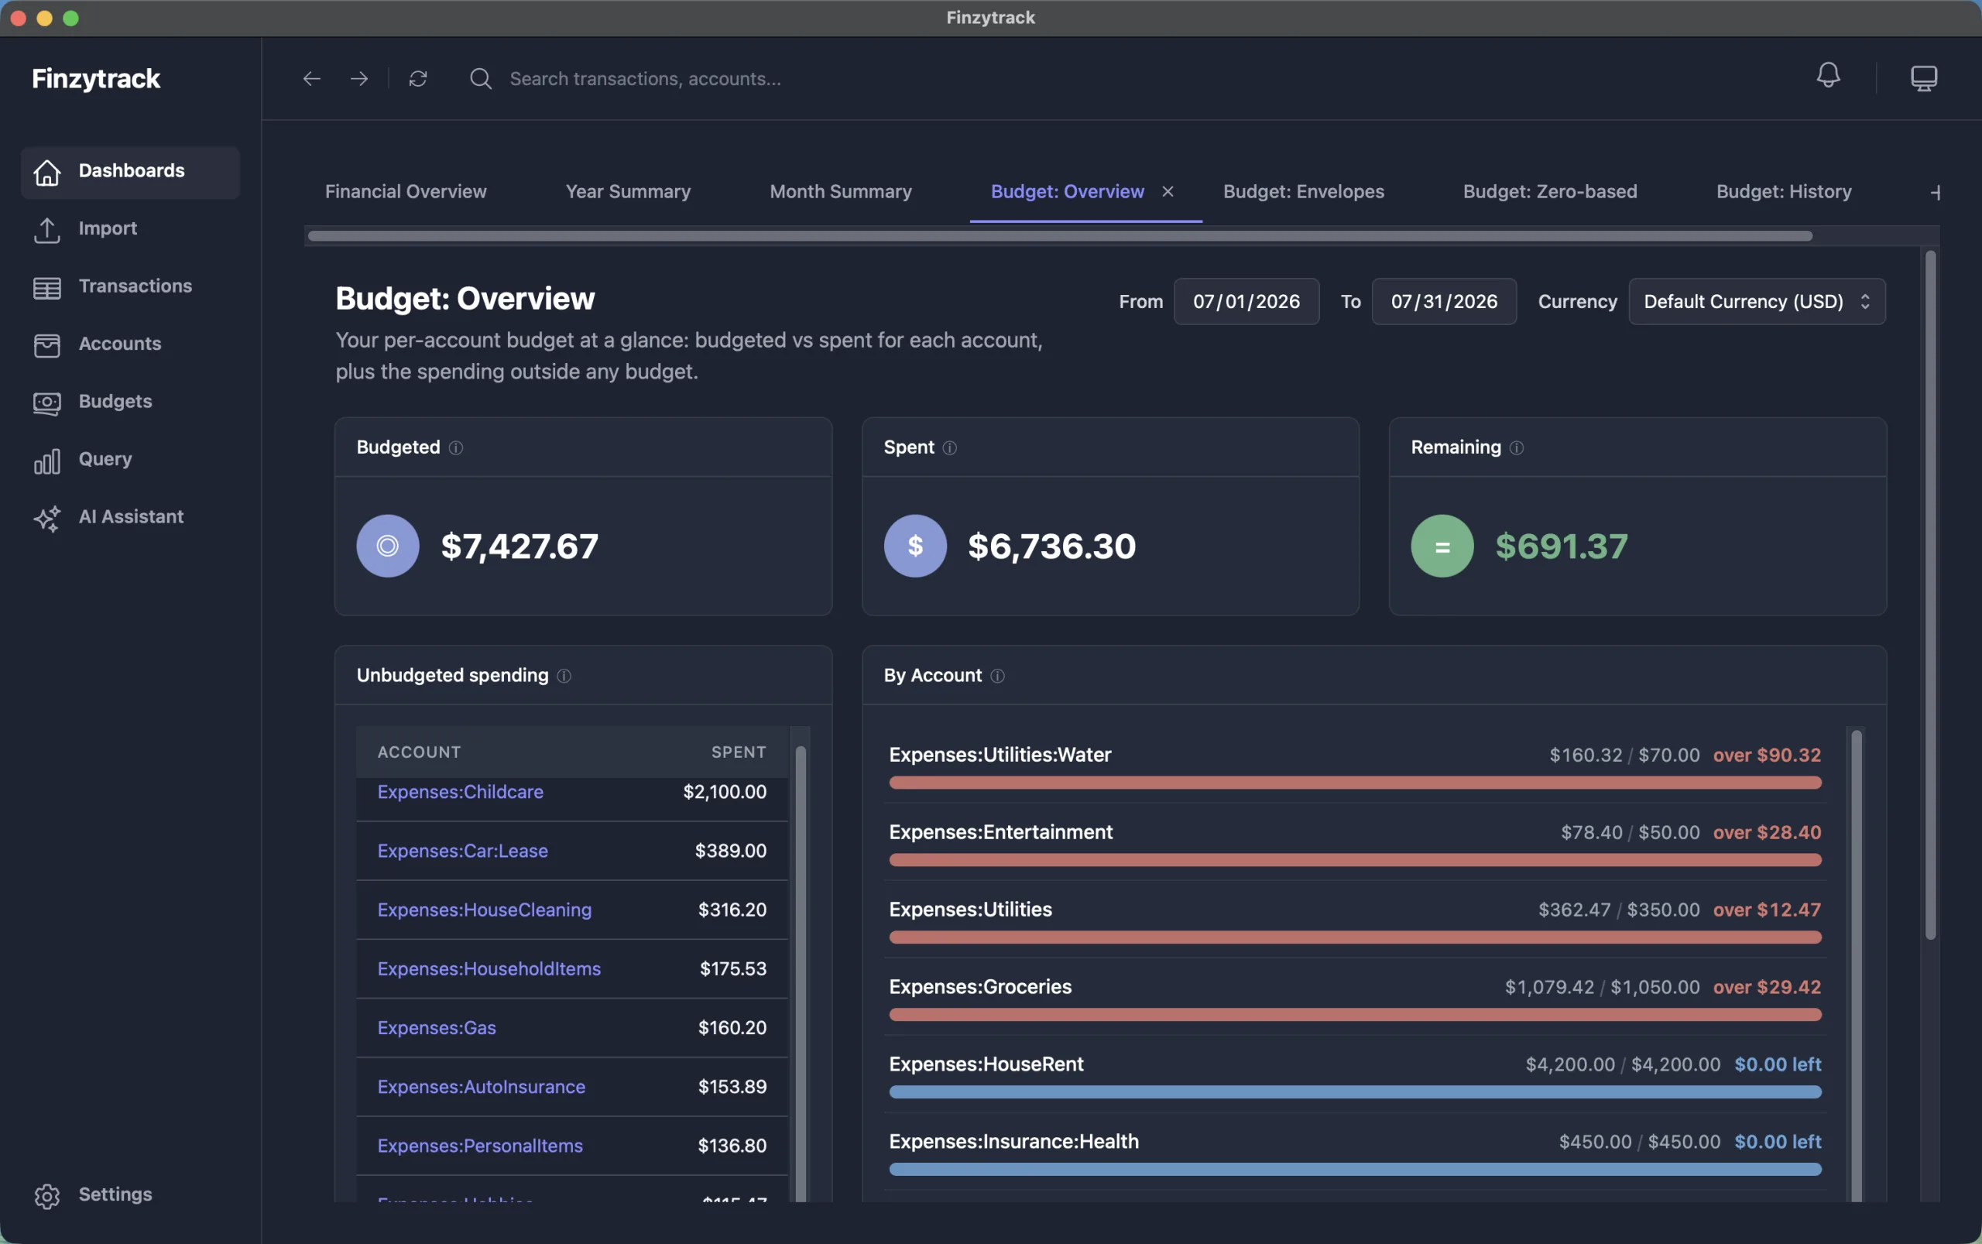Open the Default Currency (USD) dropdown
The width and height of the screenshot is (1982, 1244).
(1757, 301)
